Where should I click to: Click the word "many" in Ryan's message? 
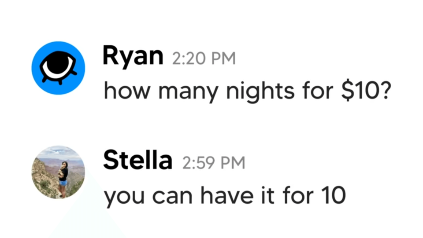coord(188,93)
